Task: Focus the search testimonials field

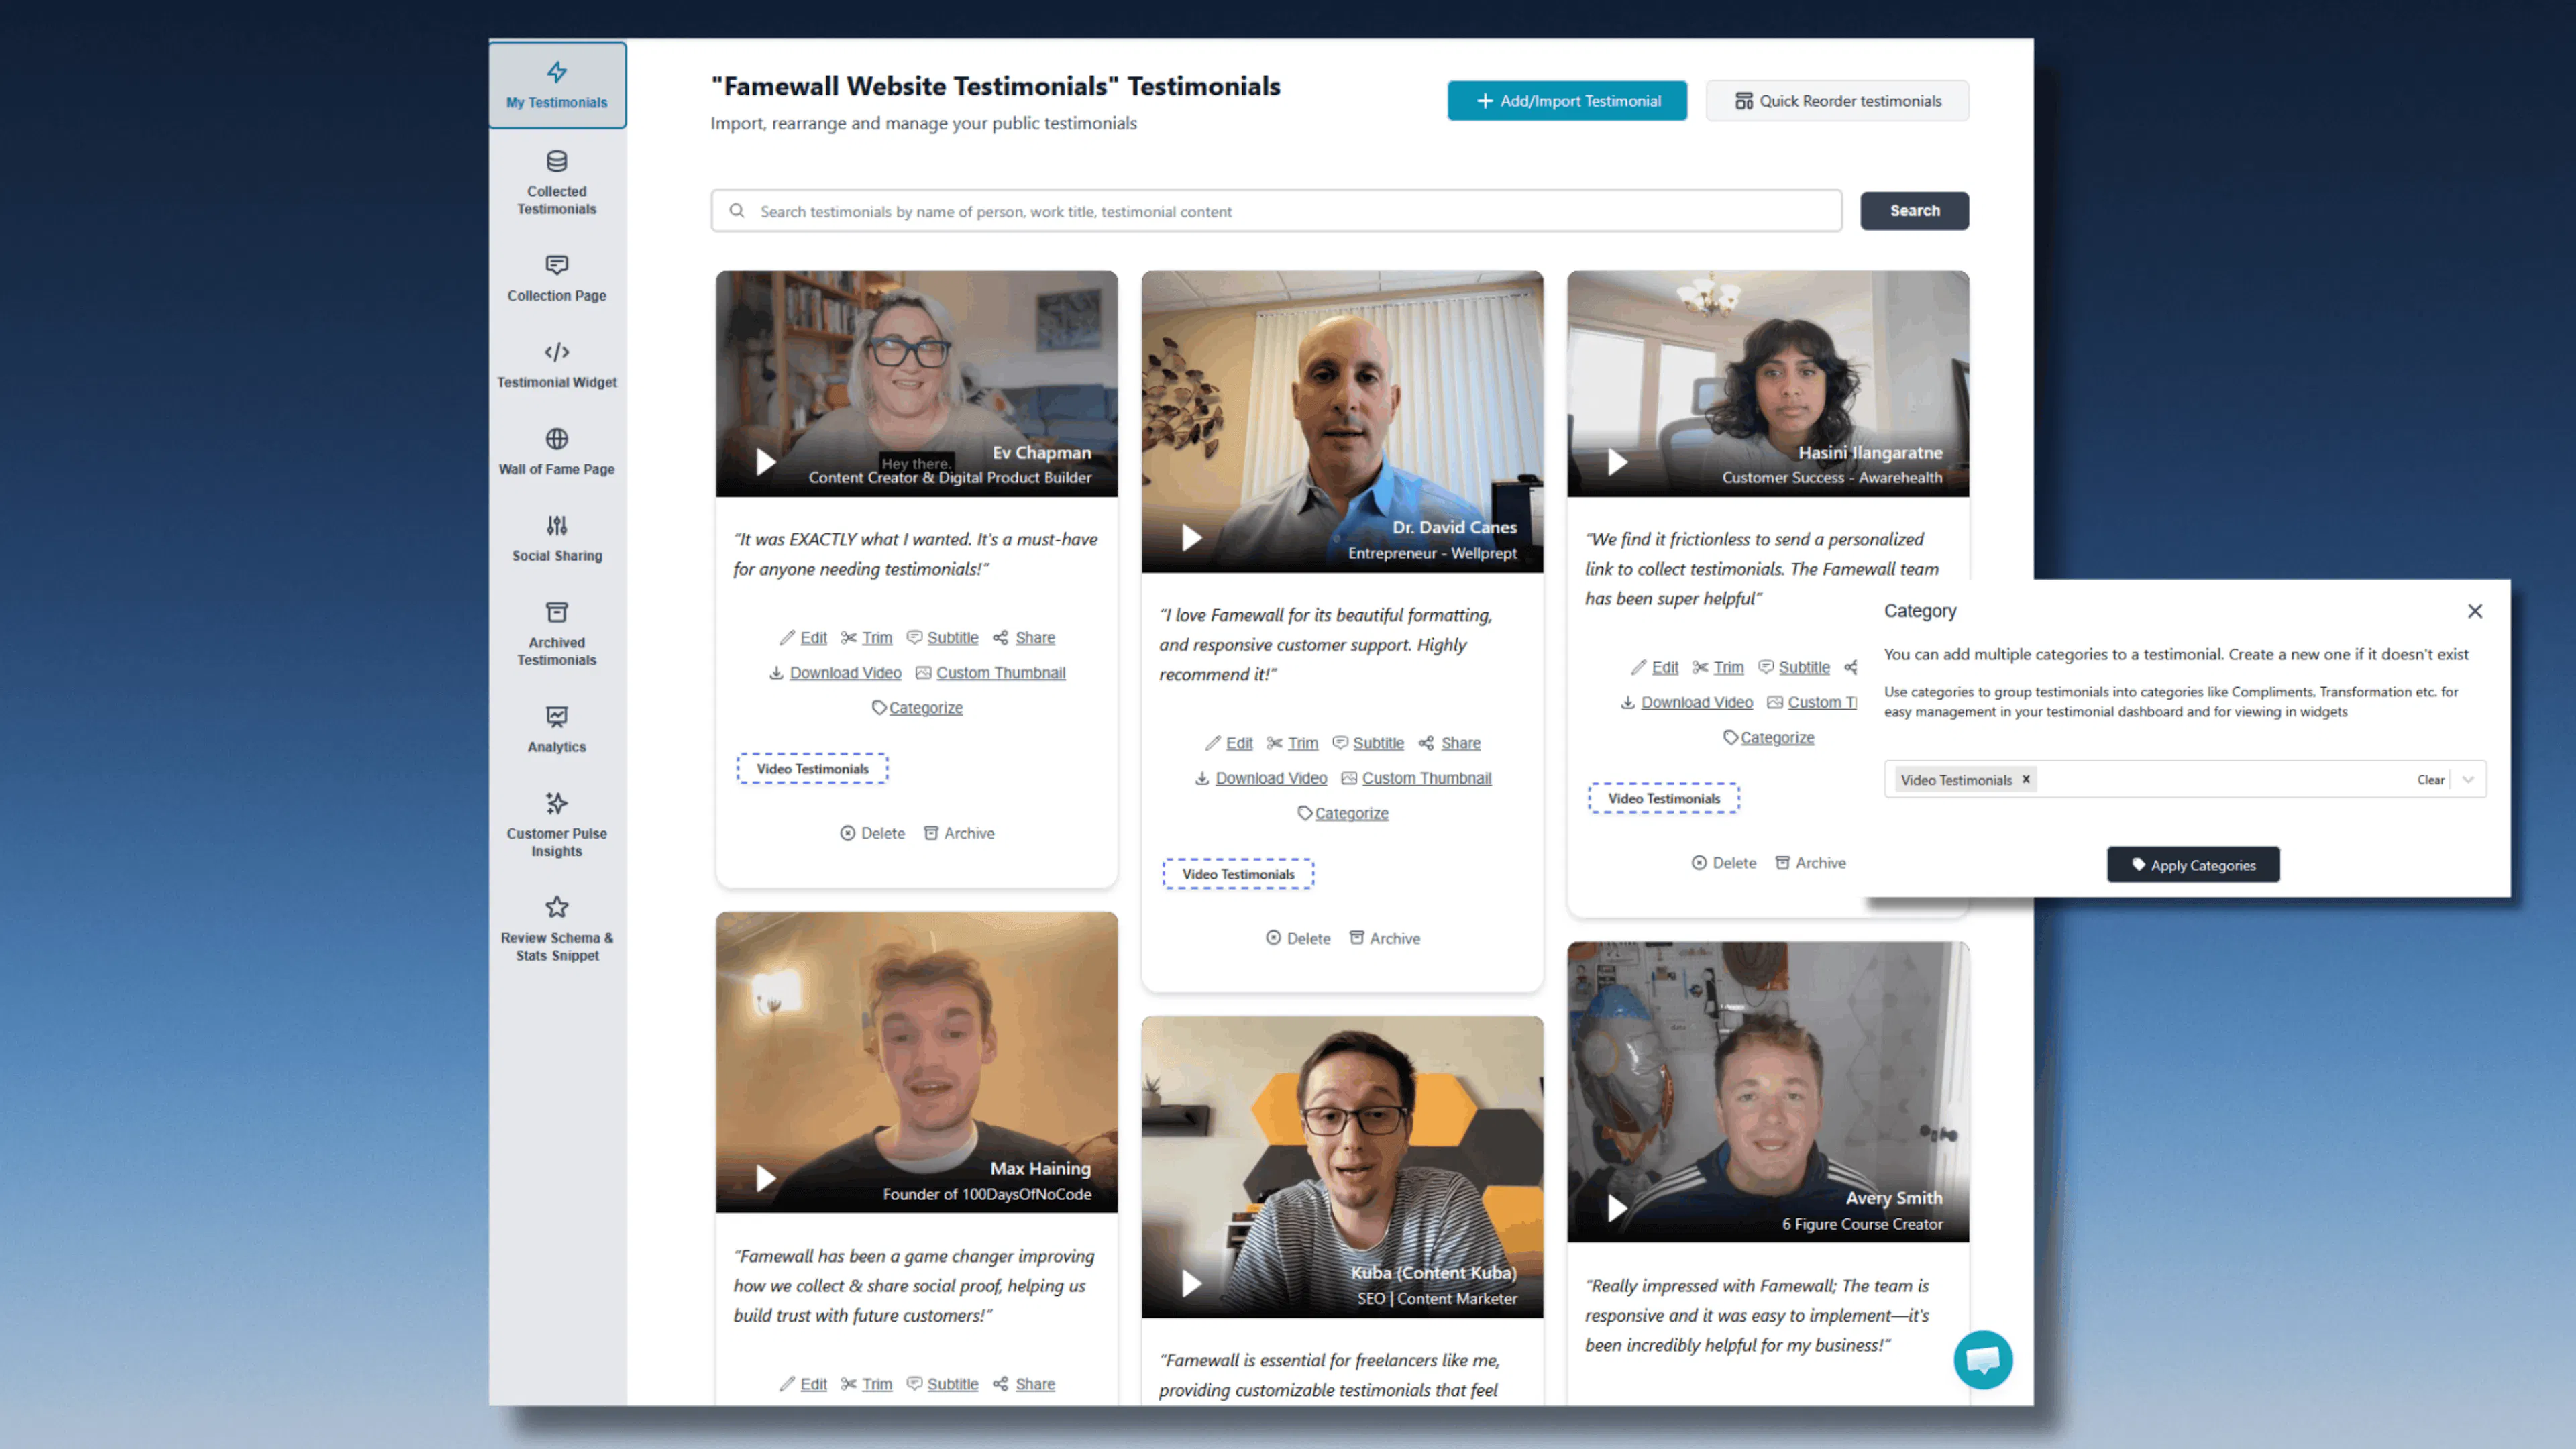Action: [1276, 211]
